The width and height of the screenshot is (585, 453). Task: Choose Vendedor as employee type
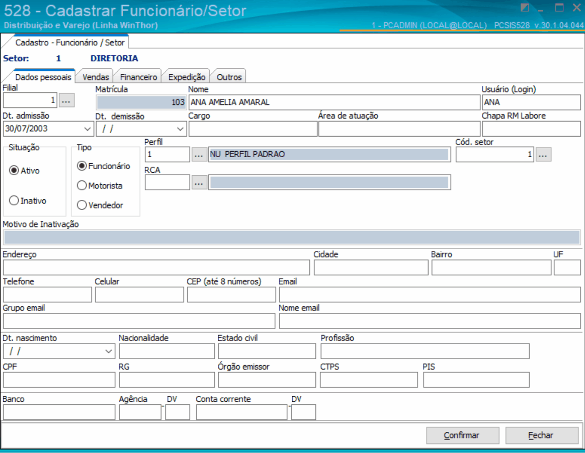coord(81,205)
